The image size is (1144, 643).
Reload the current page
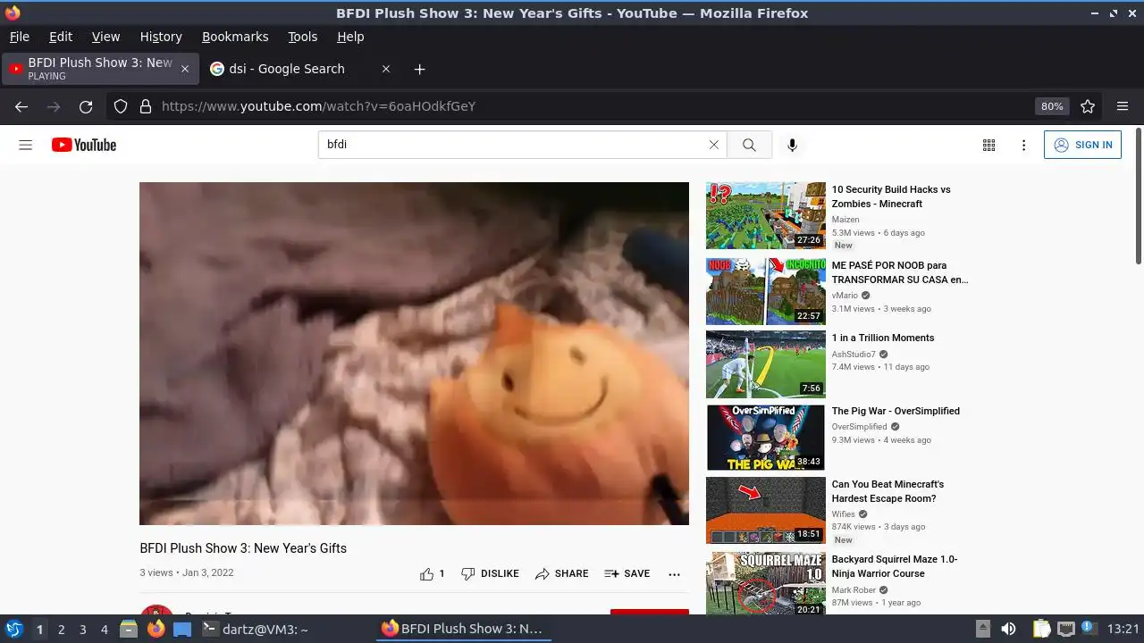pyautogui.click(x=86, y=106)
